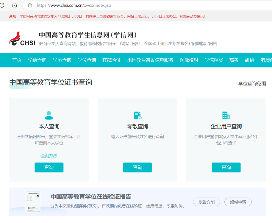
Task: Click the 中国高等教育学位在线验证报告 heading
Action: (91, 197)
